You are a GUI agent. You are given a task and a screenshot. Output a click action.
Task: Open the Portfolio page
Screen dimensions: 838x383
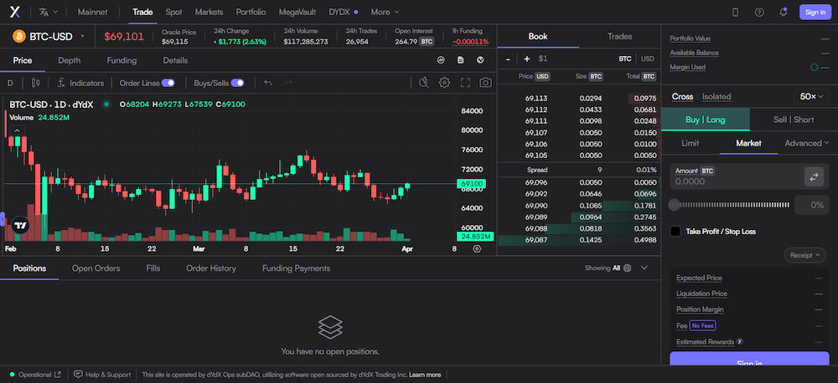(x=251, y=12)
